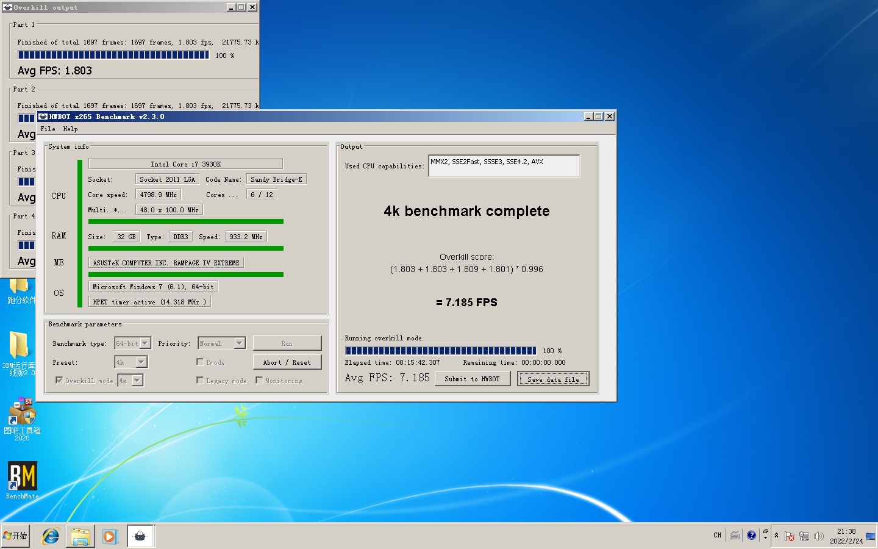Click the RAM size 32 GB value
This screenshot has width=878, height=549.
[x=126, y=237]
